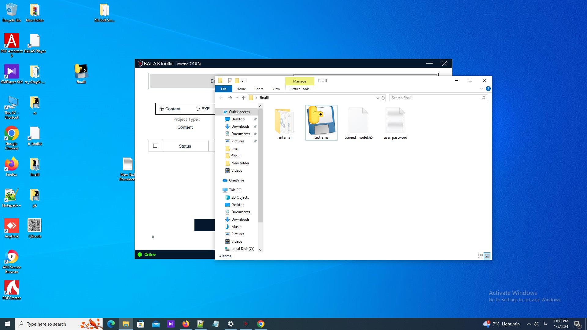Open Google Chrome from the taskbar
The image size is (587, 330).
(261, 324)
